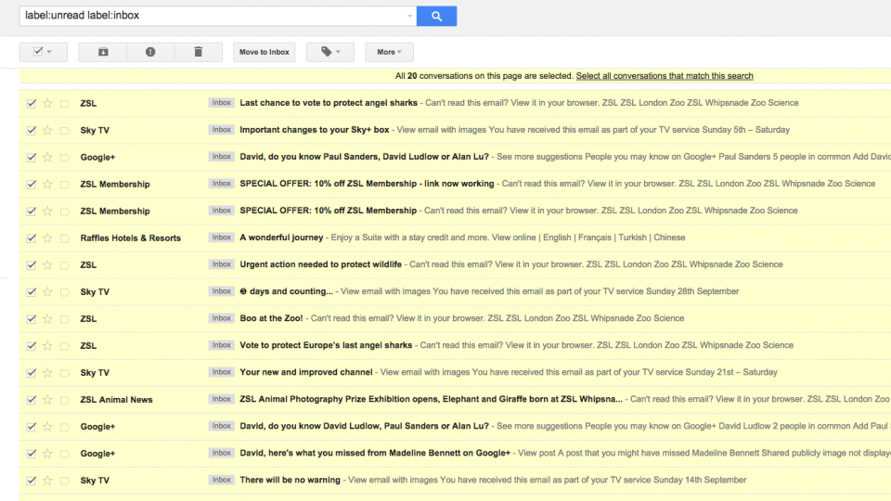Report selected conversations as spam
Image resolution: width=891 pixels, height=501 pixels.
pos(150,52)
